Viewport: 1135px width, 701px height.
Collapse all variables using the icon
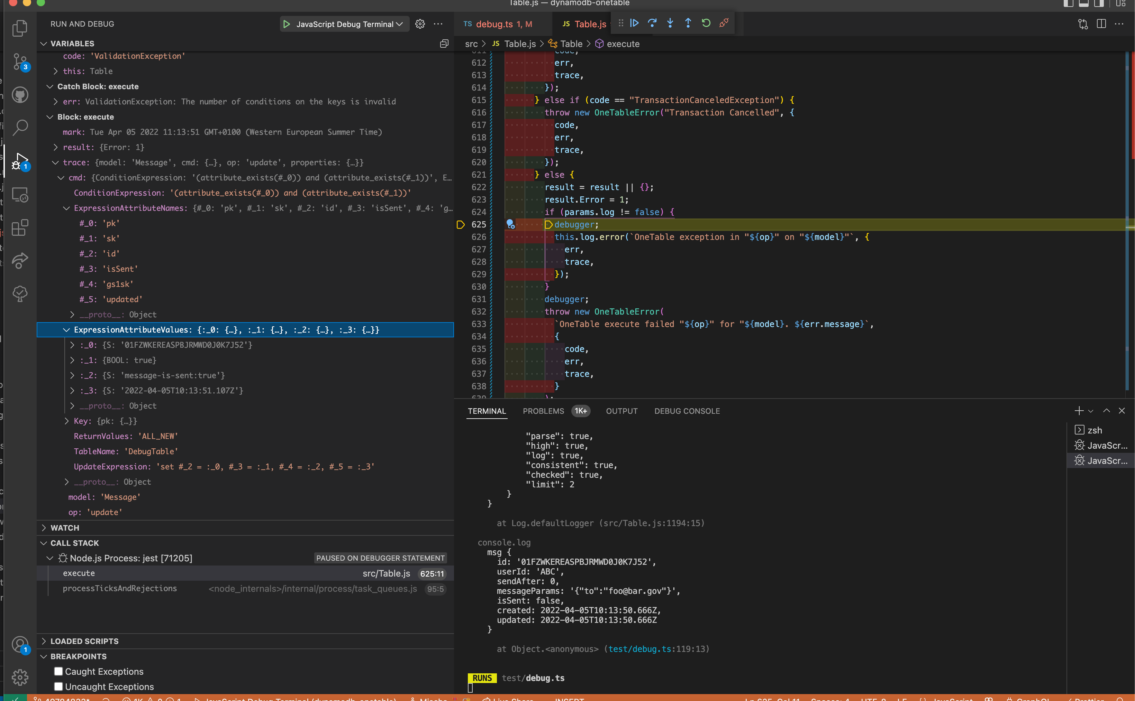point(444,44)
